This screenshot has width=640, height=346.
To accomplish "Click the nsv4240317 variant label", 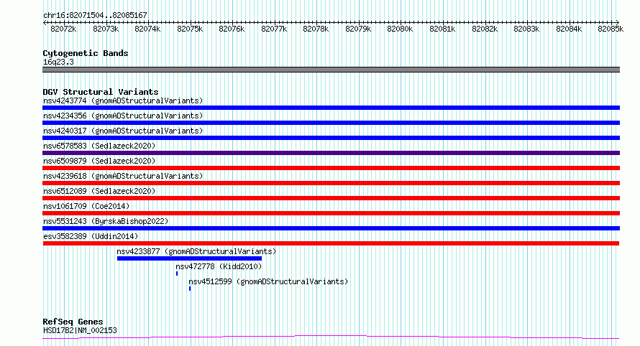I will pyautogui.click(x=123, y=131).
